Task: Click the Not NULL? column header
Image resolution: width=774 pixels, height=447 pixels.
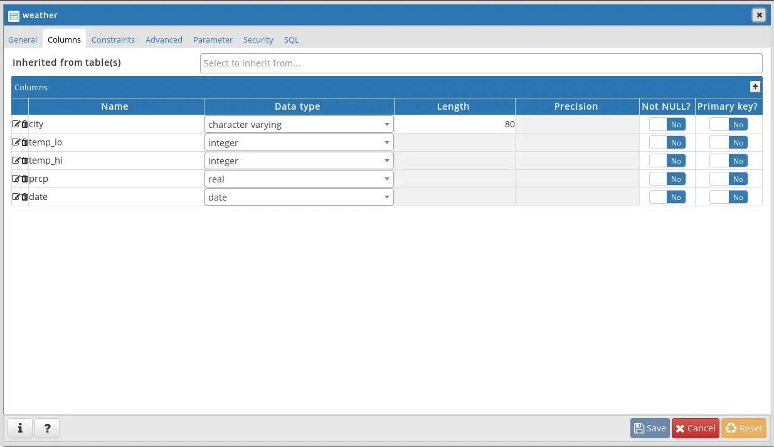Action: point(666,107)
